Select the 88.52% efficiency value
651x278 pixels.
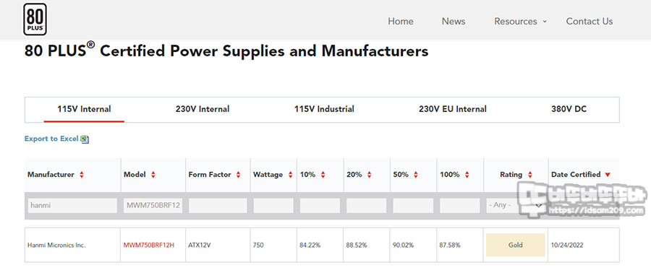[357, 246]
